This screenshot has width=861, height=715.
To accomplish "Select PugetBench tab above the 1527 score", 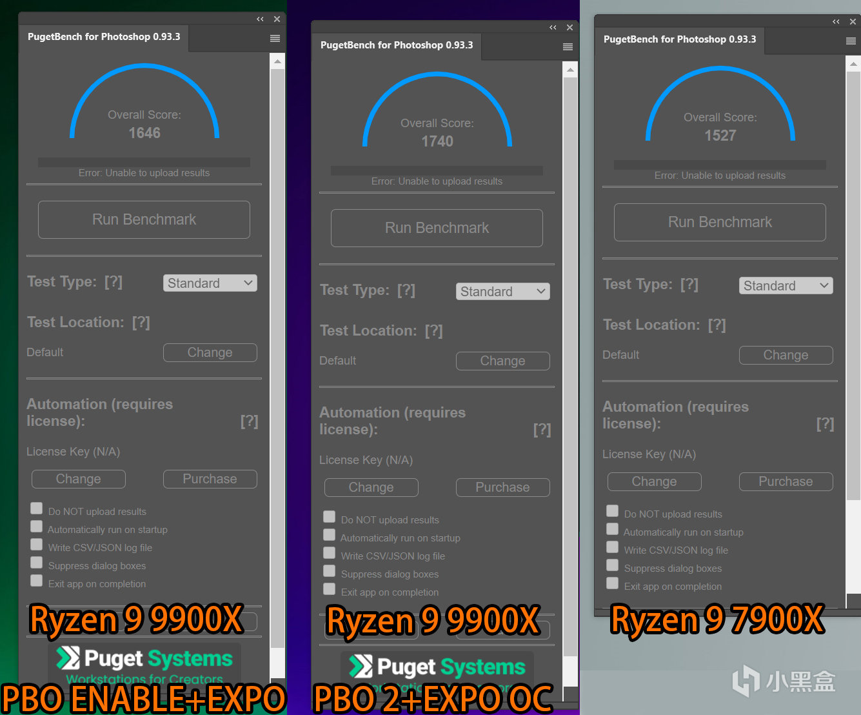I will tap(680, 39).
